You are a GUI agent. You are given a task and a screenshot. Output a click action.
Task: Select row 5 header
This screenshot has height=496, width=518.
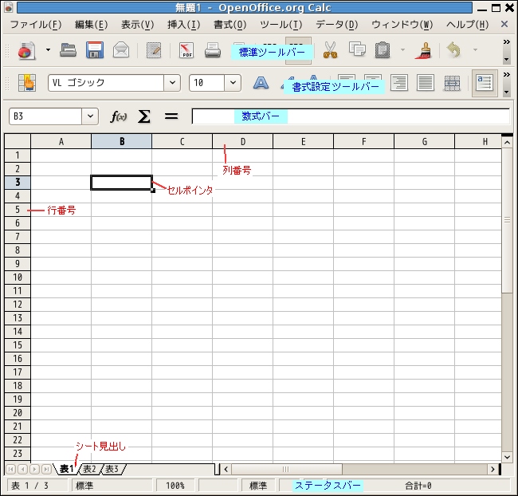click(18, 210)
